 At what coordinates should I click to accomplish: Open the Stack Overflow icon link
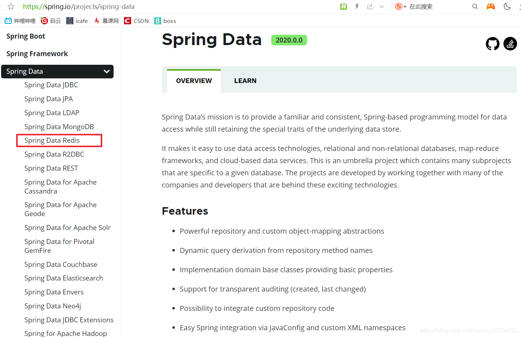(x=510, y=44)
